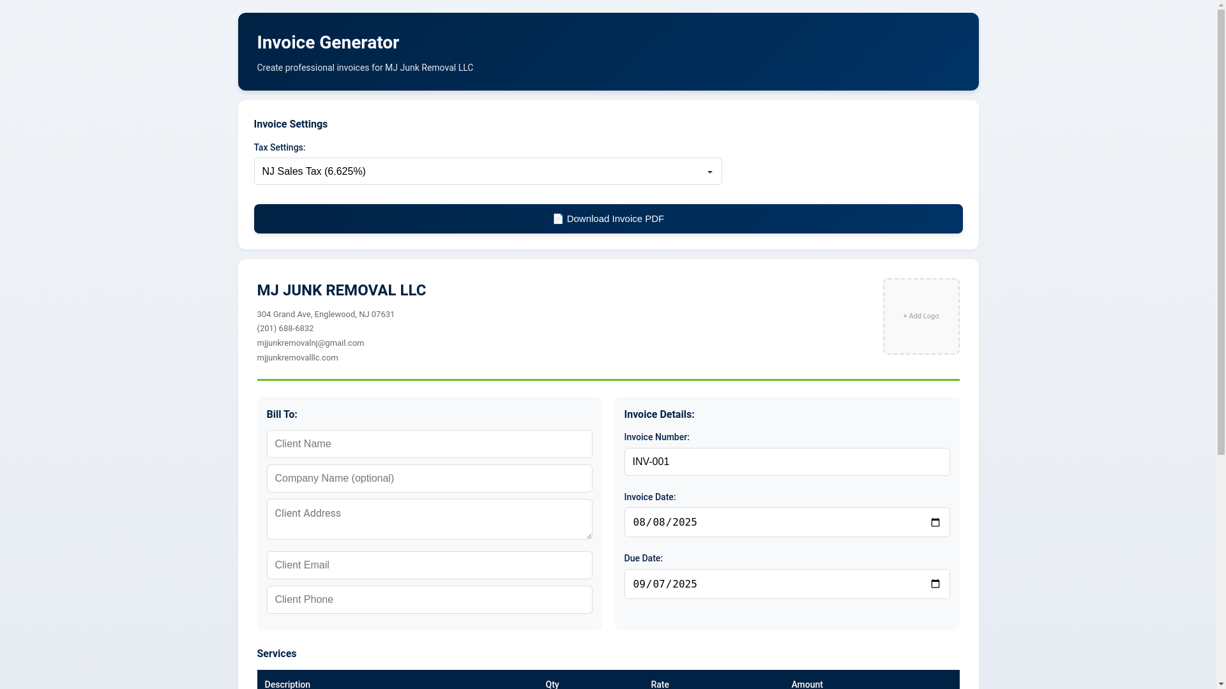Viewport: 1226px width, 689px height.
Task: Open calendar picker for Invoice Date
Action: [x=935, y=522]
